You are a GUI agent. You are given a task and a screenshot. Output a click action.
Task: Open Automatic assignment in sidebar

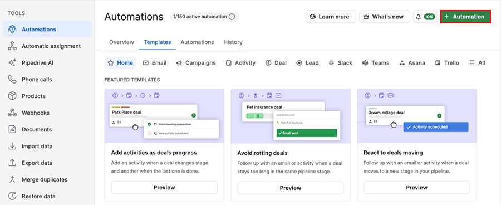click(47, 46)
